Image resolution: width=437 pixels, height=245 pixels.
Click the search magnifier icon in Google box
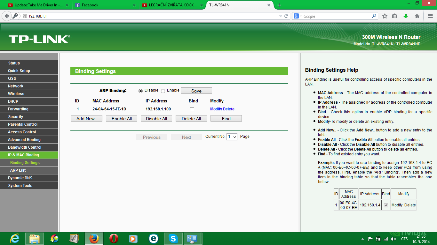click(x=374, y=16)
